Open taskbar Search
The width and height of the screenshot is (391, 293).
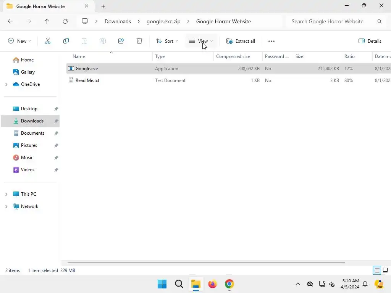point(179,284)
